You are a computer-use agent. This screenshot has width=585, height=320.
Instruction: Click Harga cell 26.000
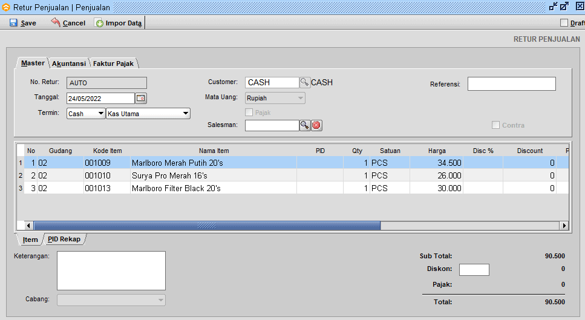click(437, 175)
